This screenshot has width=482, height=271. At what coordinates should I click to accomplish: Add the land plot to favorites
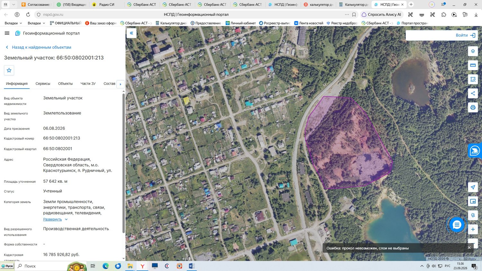coord(9,70)
